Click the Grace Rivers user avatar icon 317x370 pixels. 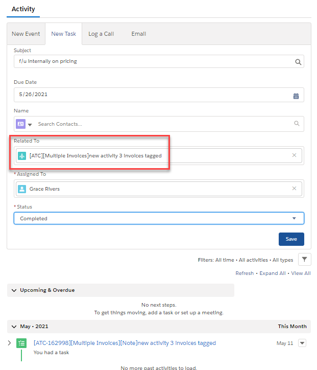[x=22, y=189]
